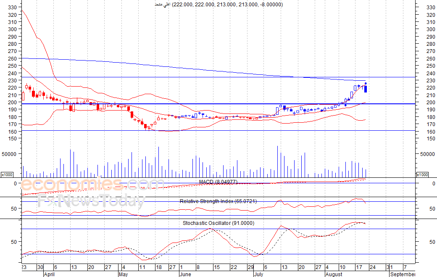Select the May month label on date axis
This screenshot has height=277, width=437.
coord(123,274)
